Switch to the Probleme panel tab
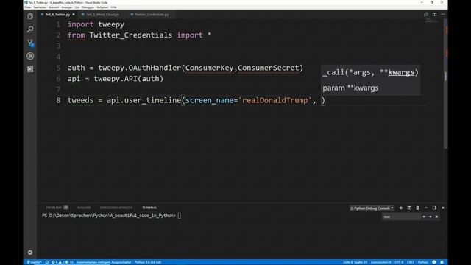This screenshot has height=265, width=471. click(x=57, y=208)
